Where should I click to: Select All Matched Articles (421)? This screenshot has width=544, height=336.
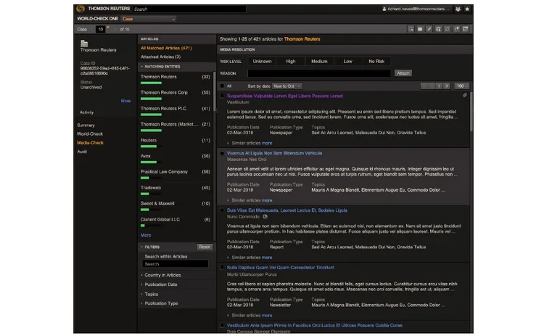point(166,48)
